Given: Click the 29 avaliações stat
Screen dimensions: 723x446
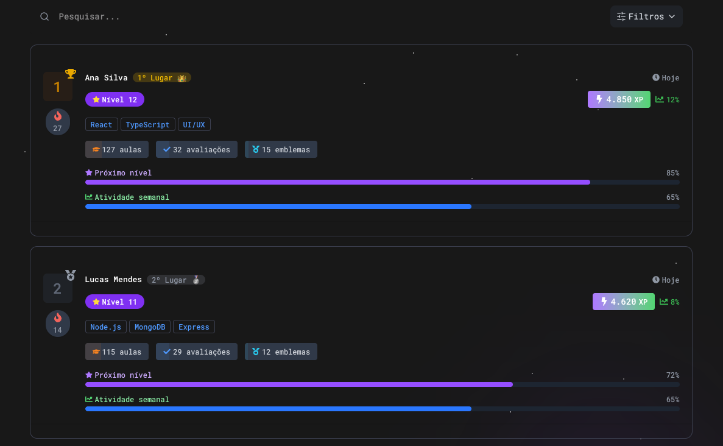Looking at the screenshot, I should 196,352.
